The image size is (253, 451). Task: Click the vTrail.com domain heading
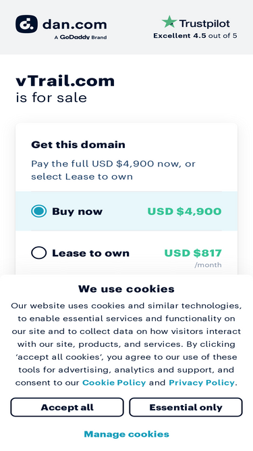65,81
